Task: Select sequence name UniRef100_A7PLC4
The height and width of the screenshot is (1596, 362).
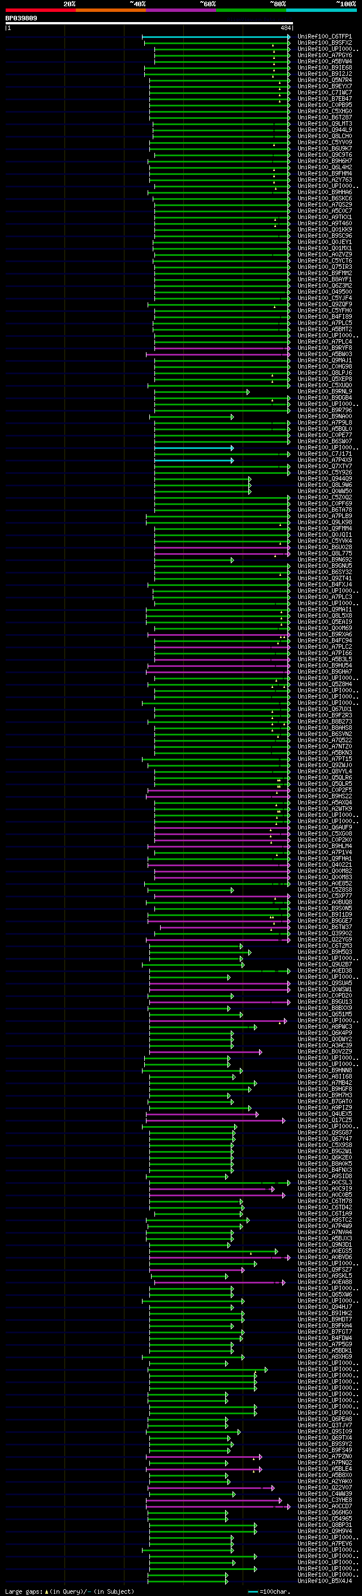Action: (x=325, y=341)
